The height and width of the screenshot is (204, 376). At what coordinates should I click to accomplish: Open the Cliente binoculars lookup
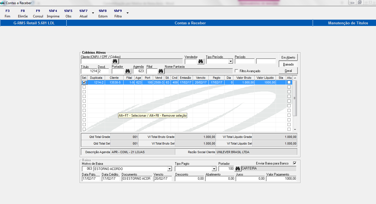[x=115, y=61]
